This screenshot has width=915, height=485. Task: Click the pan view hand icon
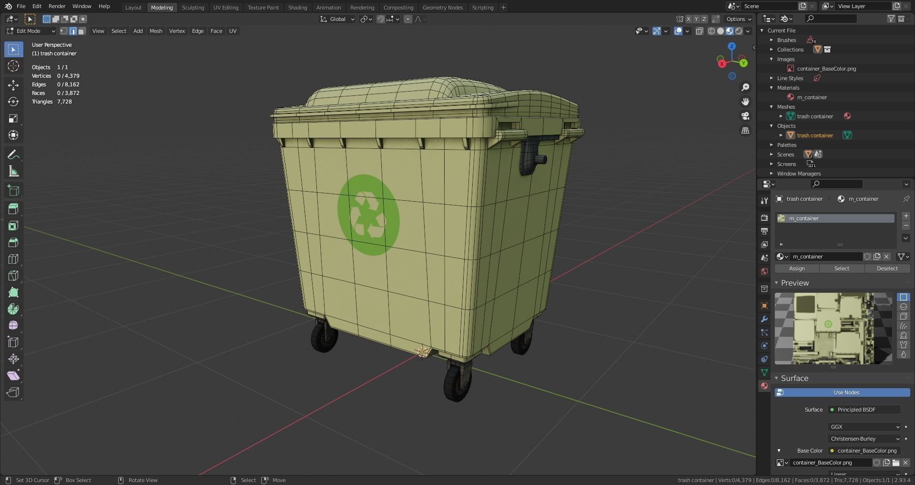pos(745,102)
